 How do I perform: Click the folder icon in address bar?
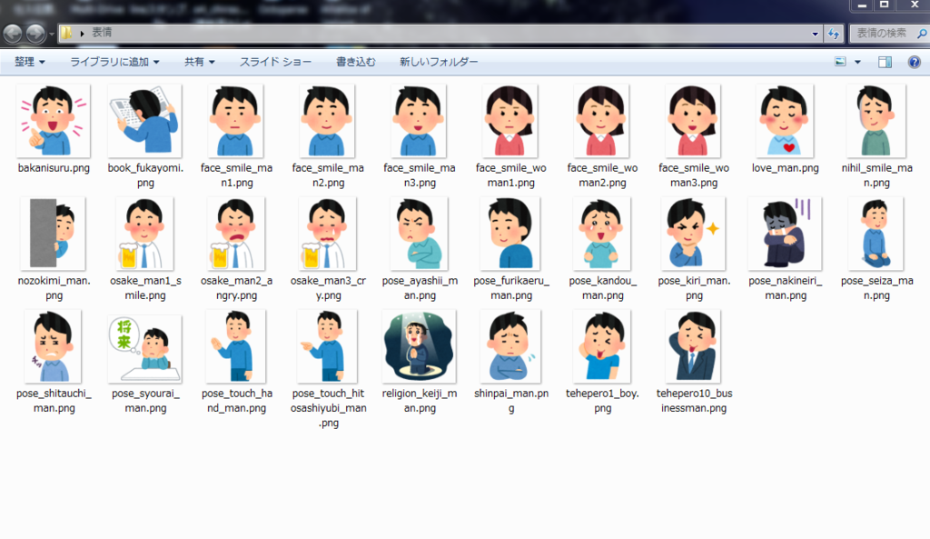pos(66,33)
